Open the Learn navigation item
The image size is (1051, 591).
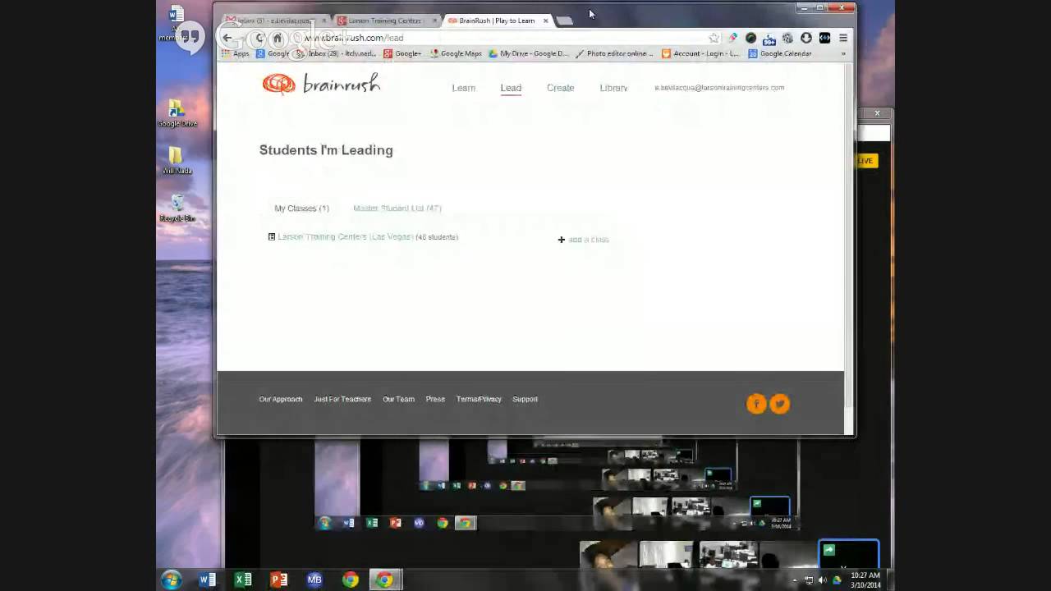[463, 88]
